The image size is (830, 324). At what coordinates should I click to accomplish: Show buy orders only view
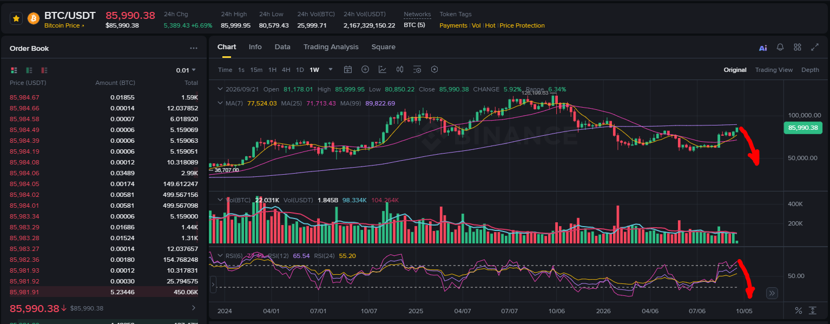tap(29, 70)
